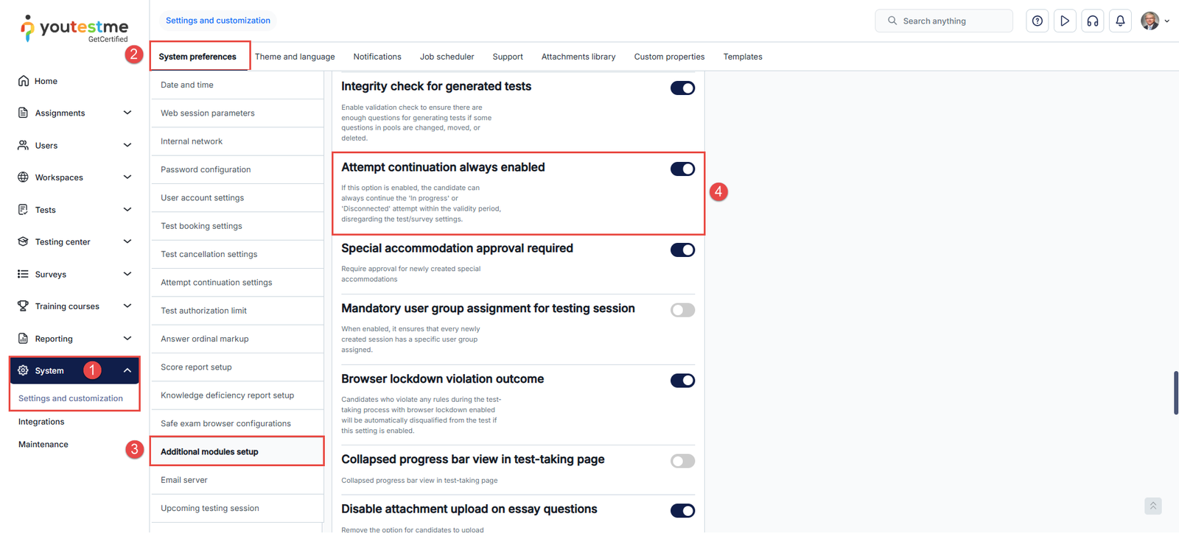Switch to Theme and language tab
The height and width of the screenshot is (533, 1179).
pyautogui.click(x=295, y=57)
